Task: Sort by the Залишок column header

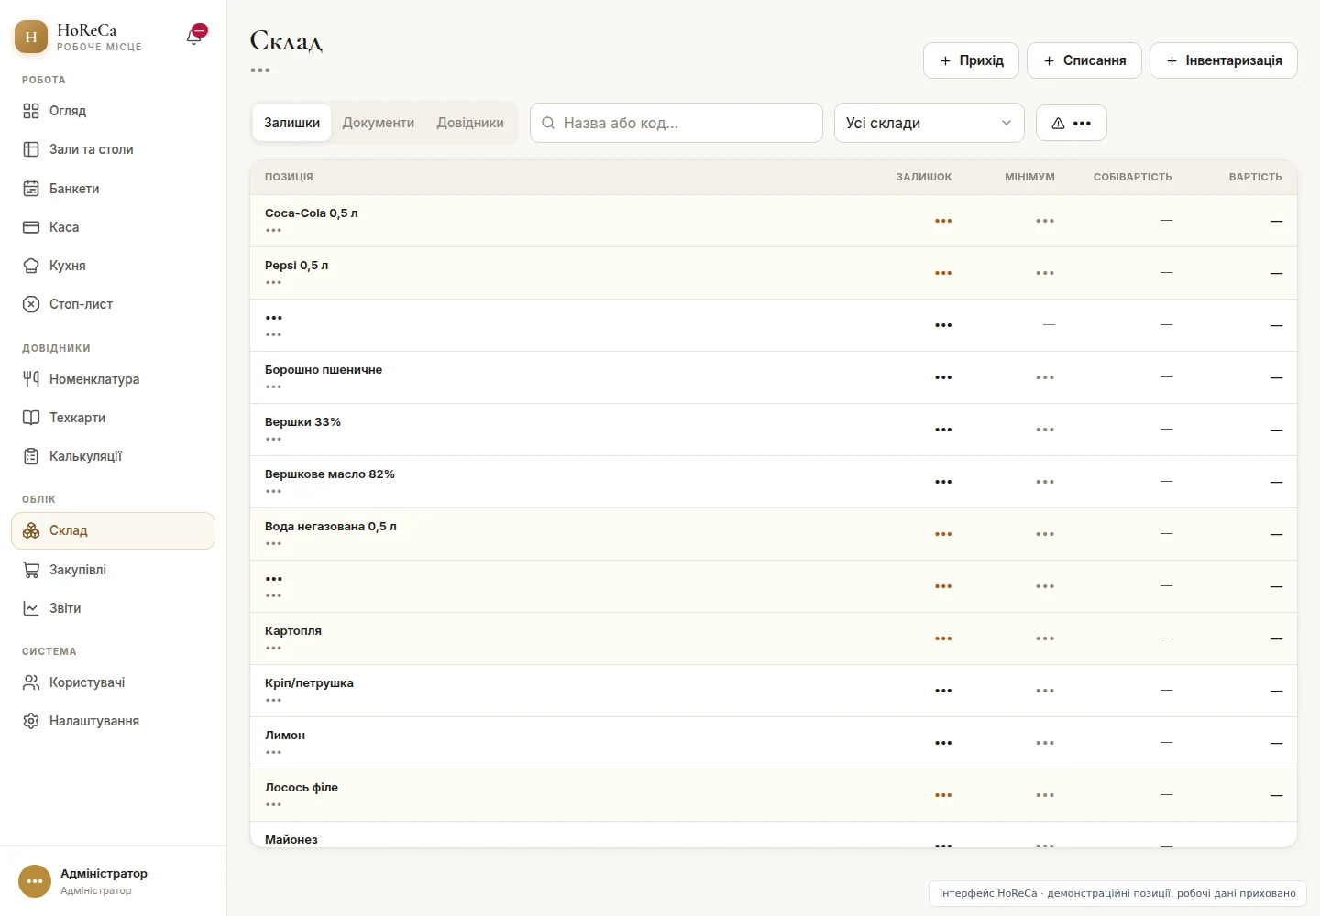Action: (x=924, y=177)
